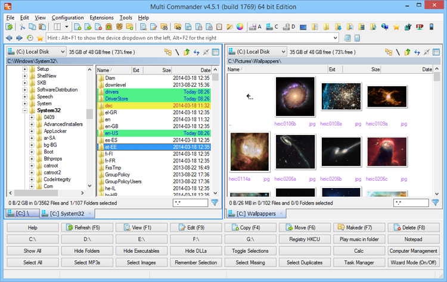Screen dimensions: 447x282
Task: Open the Extensions menu
Action: point(101,18)
